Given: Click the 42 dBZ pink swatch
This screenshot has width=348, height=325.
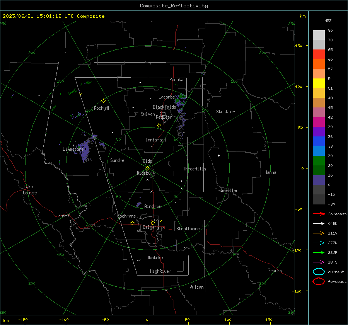Looking at the screenshot, I should pyautogui.click(x=319, y=112).
